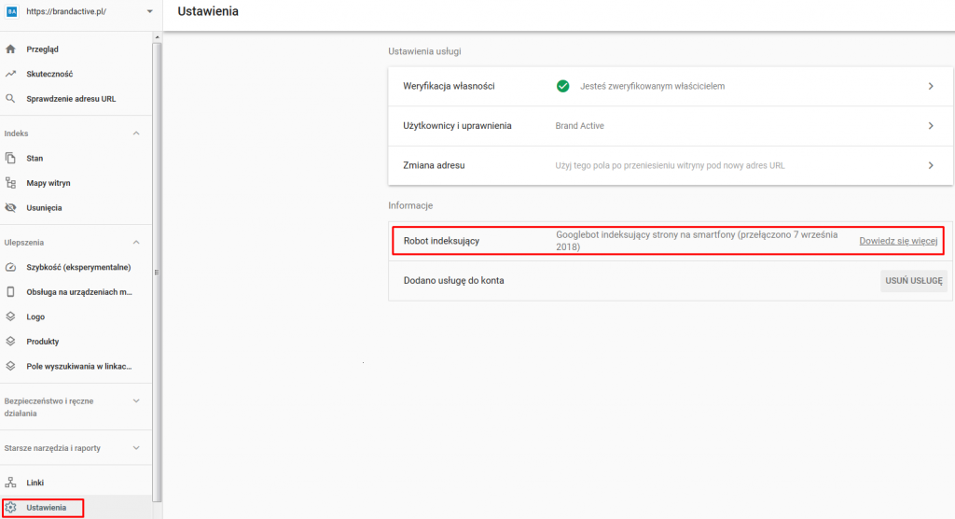Click the green verified checkmark icon

562,86
